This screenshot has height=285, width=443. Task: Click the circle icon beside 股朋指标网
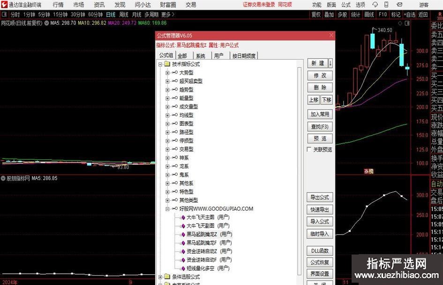coord(3,178)
